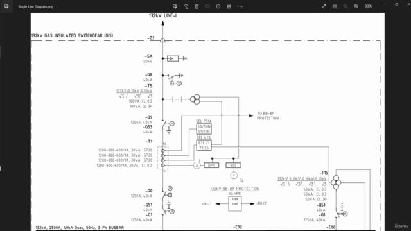This screenshot has width=411, height=231.
Task: Zoom out with the minus magnifier icon
Action: click(345, 6)
